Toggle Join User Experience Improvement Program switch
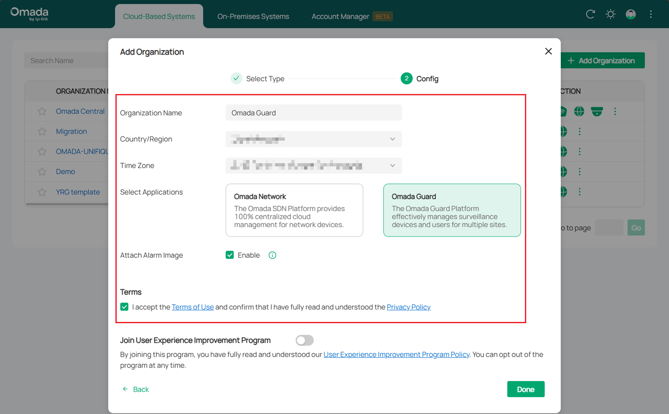This screenshot has height=414, width=669. 304,340
